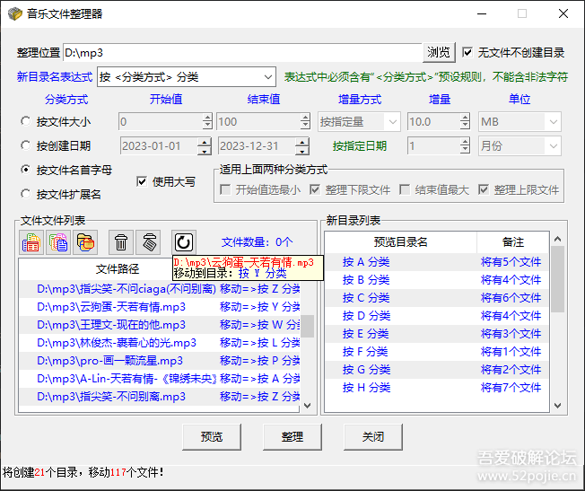Click the trash can delete icon

click(121, 242)
